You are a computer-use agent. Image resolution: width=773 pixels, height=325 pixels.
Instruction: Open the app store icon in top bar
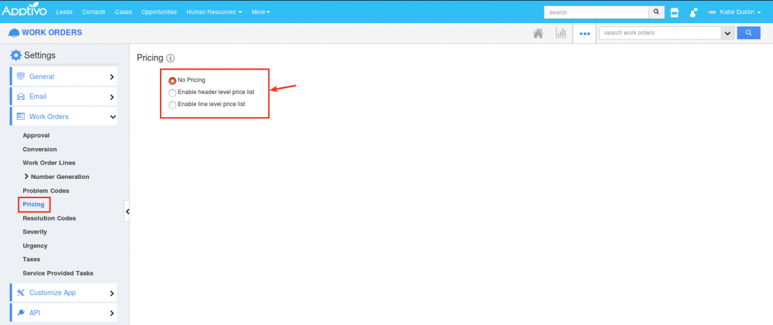coord(674,12)
